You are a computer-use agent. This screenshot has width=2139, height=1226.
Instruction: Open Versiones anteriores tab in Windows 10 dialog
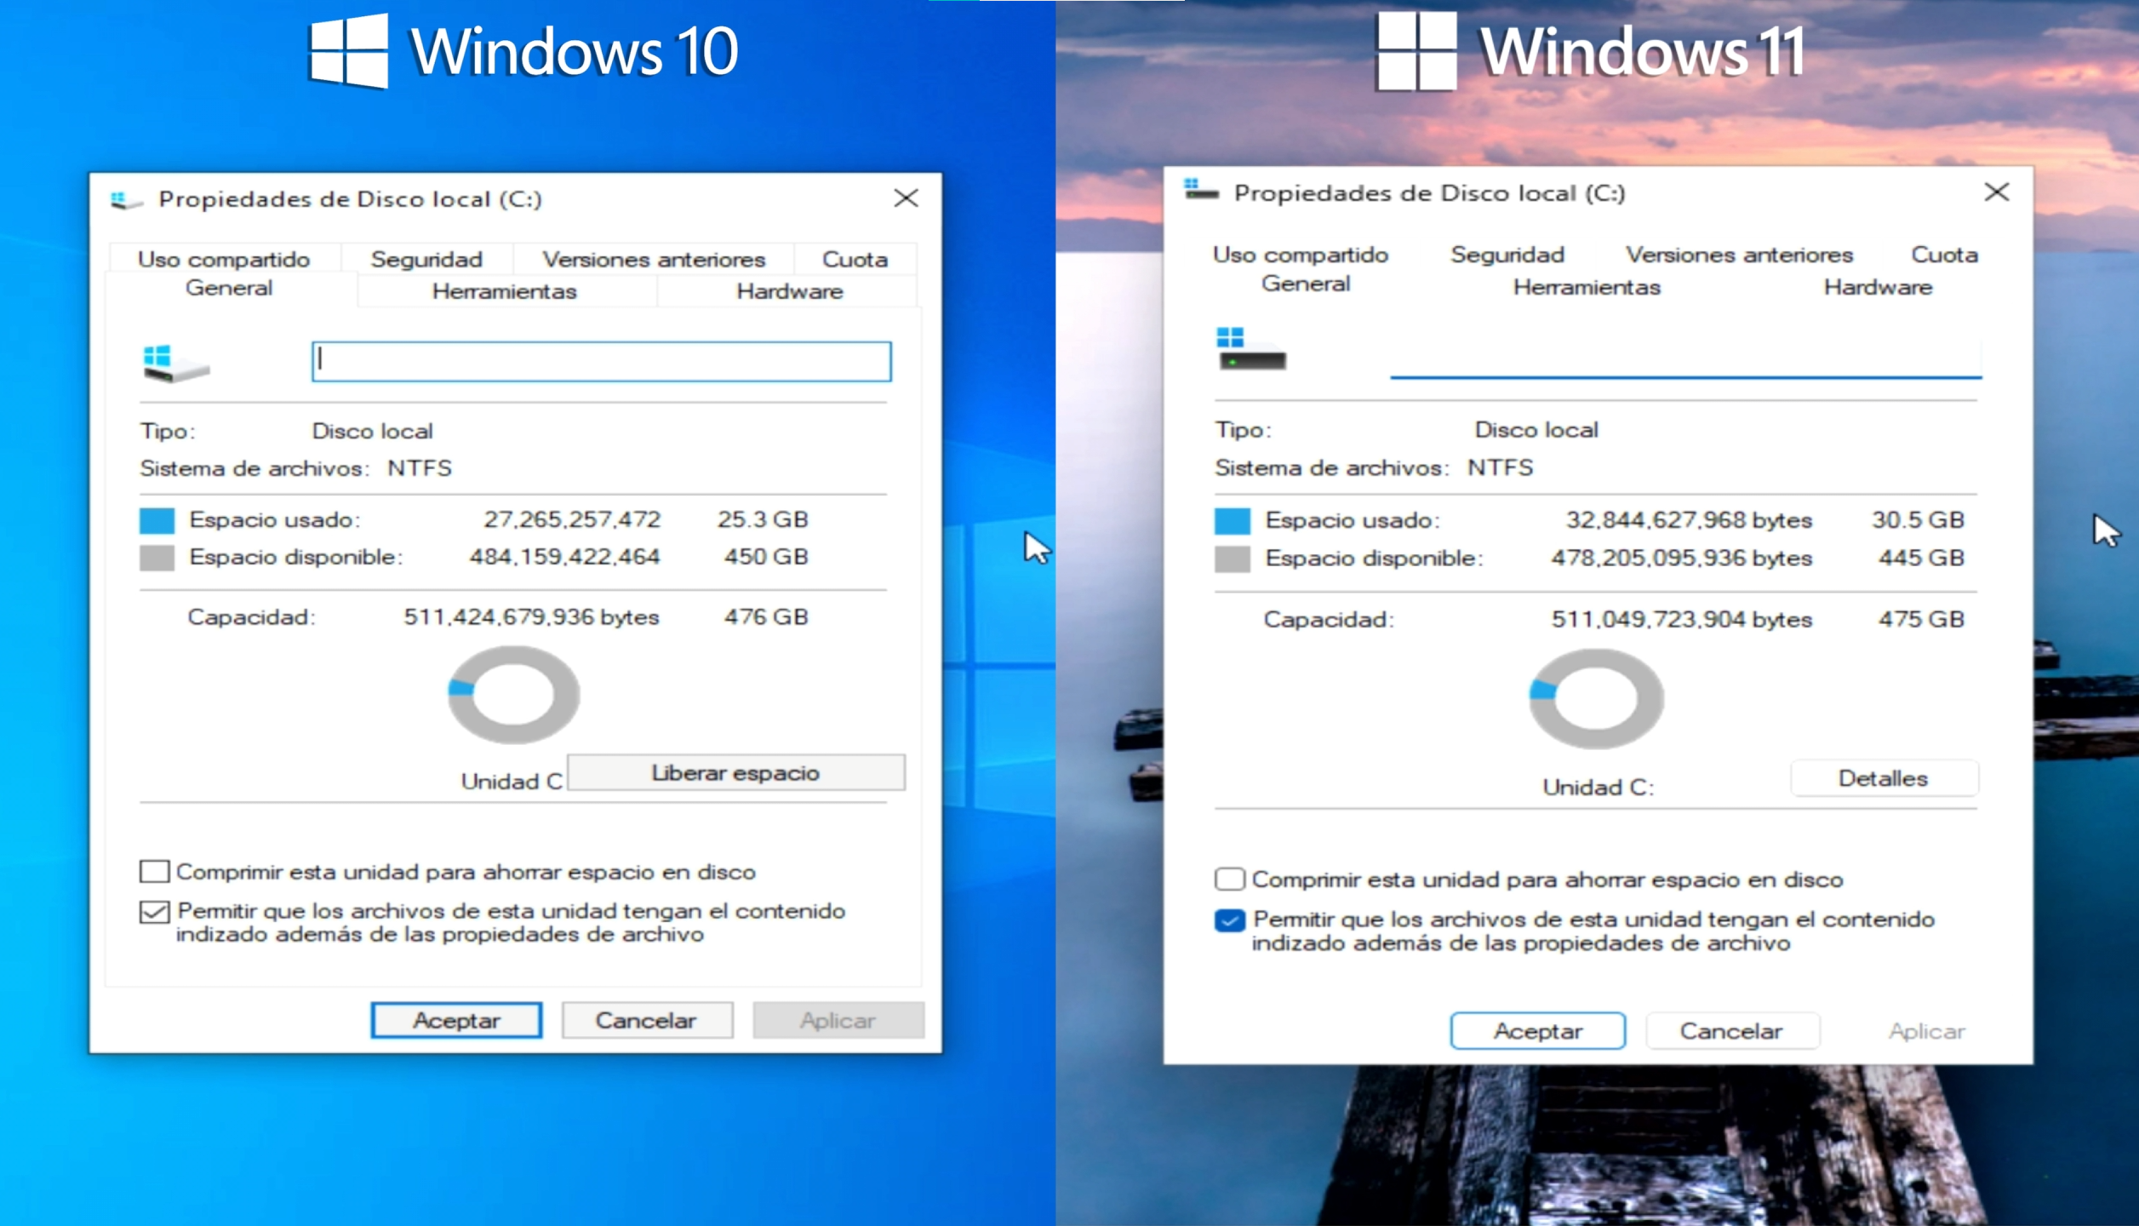pyautogui.click(x=654, y=259)
